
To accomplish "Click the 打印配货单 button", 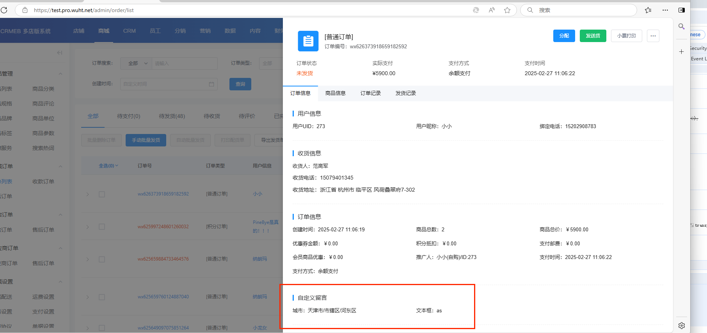I will (x=233, y=140).
